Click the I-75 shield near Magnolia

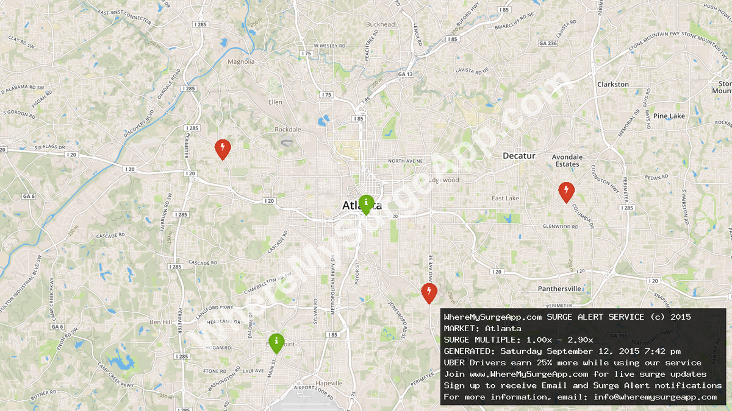coord(305,54)
